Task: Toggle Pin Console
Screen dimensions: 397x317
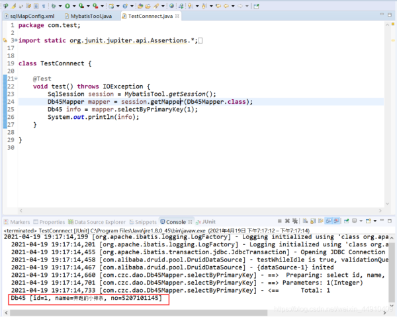Action: (x=346, y=221)
